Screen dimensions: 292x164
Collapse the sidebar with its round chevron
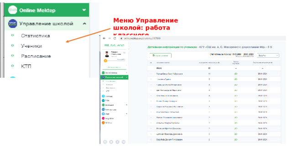[x=129, y=49]
